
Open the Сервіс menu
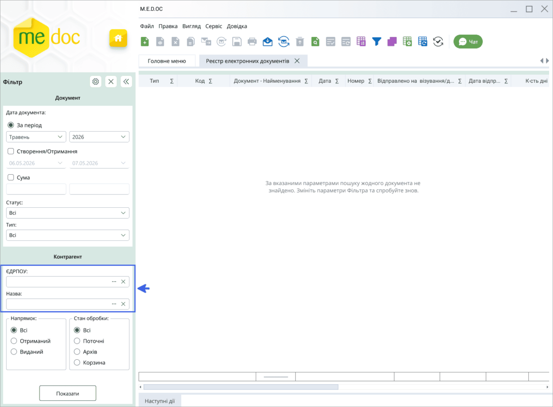[x=214, y=26]
